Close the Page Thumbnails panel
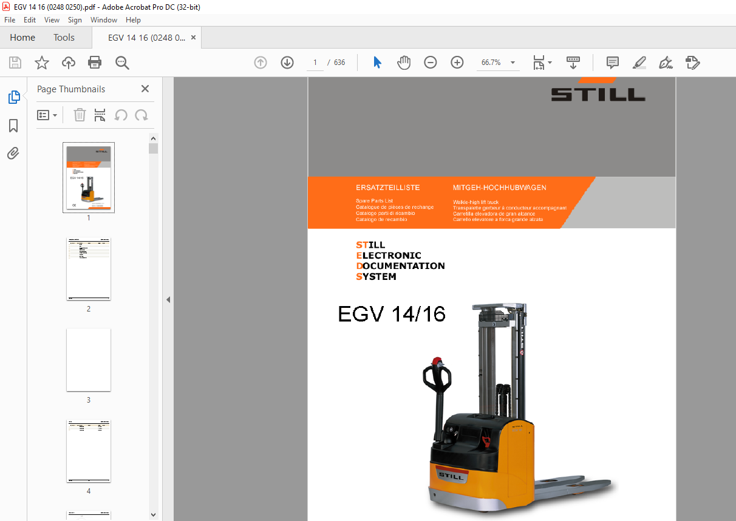Screen dimensions: 736x521 pos(145,89)
